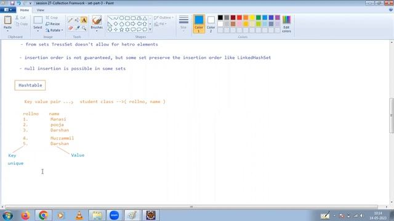
Task: Choose the Five-point star shape
Action: [x=122, y=29]
